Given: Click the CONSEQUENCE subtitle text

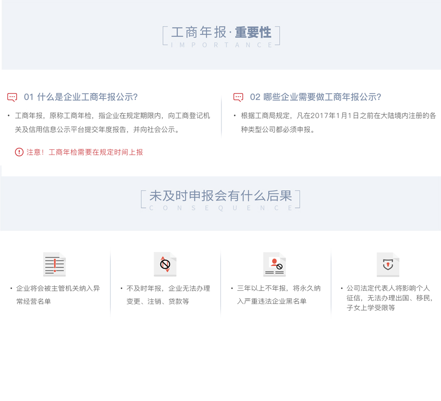Looking at the screenshot, I should (x=220, y=208).
